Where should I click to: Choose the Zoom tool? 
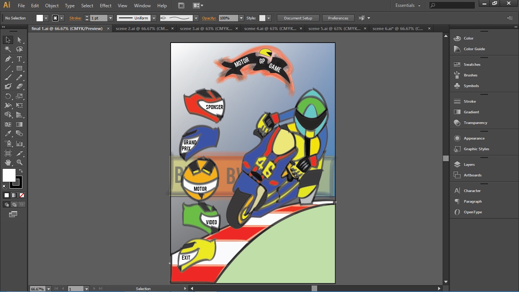(19, 162)
